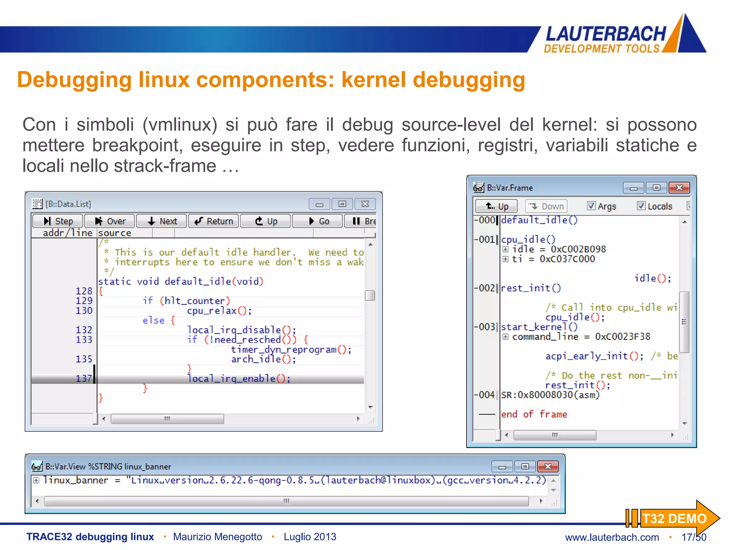Maximize the Var.View linux_banner window
This screenshot has height=550, width=733.
(525, 466)
